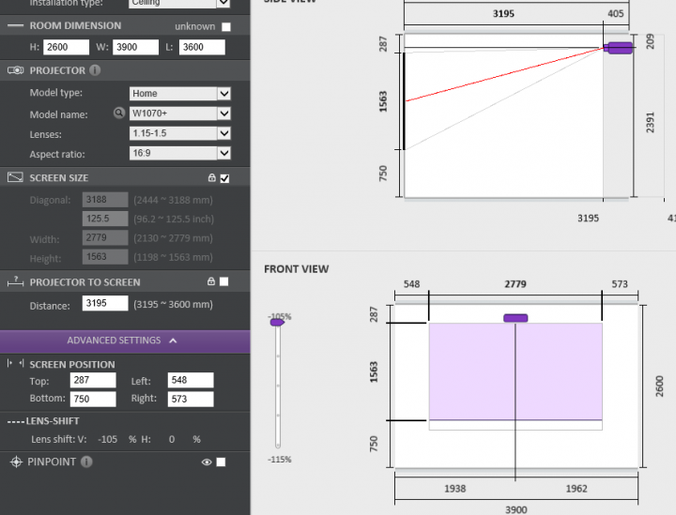This screenshot has width=676, height=515.
Task: Click the Diagonal 125.5 inch field
Action: (x=105, y=219)
